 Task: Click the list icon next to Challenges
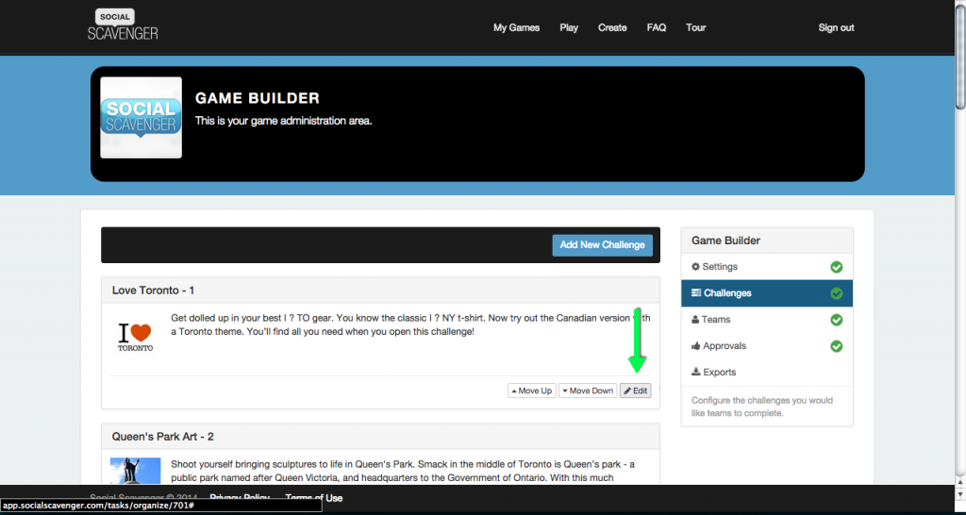point(696,293)
